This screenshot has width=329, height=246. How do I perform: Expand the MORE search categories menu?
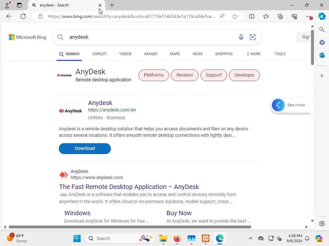pos(253,54)
